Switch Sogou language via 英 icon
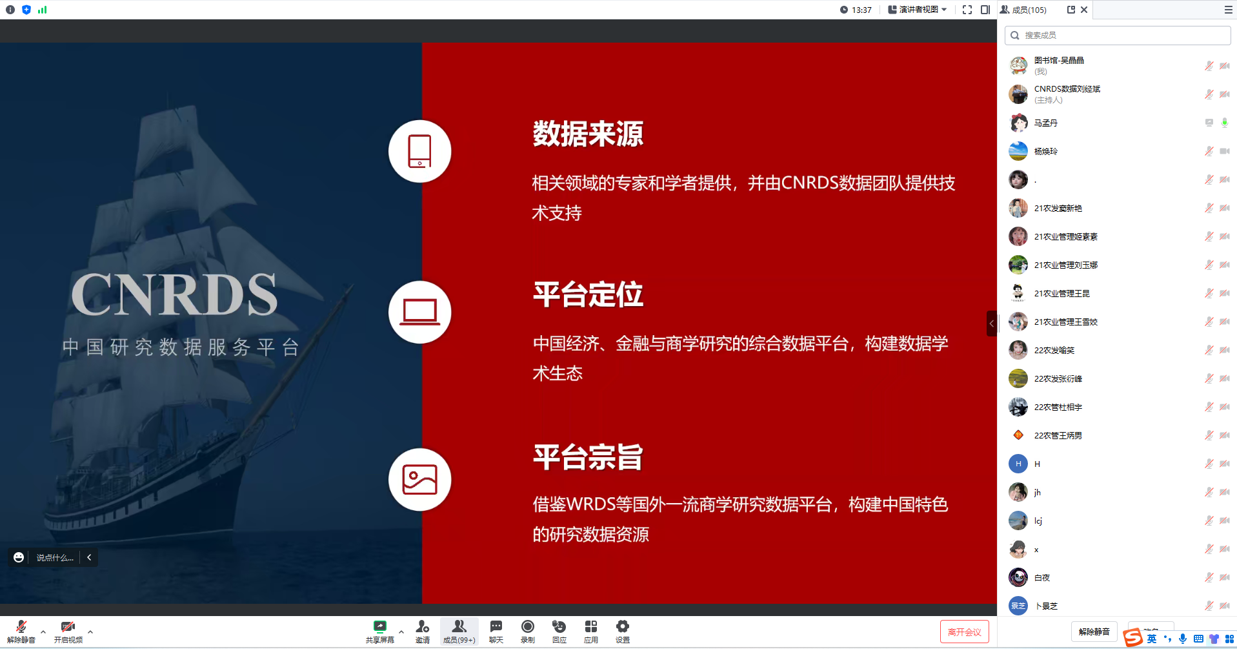The image size is (1237, 649). click(x=1152, y=639)
